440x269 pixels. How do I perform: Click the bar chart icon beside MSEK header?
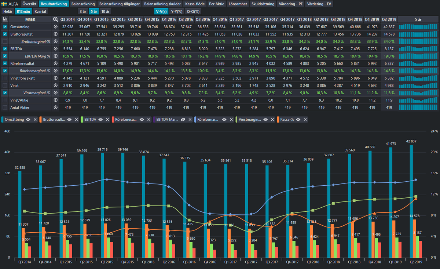click(x=5, y=19)
